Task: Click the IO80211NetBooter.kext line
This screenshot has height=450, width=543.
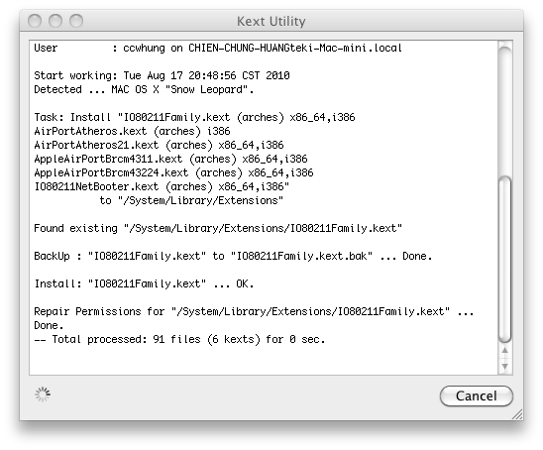Action: tap(162, 186)
